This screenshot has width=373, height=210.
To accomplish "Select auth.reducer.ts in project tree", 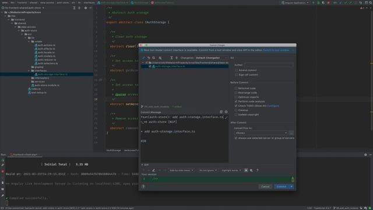I will pyautogui.click(x=47, y=60).
